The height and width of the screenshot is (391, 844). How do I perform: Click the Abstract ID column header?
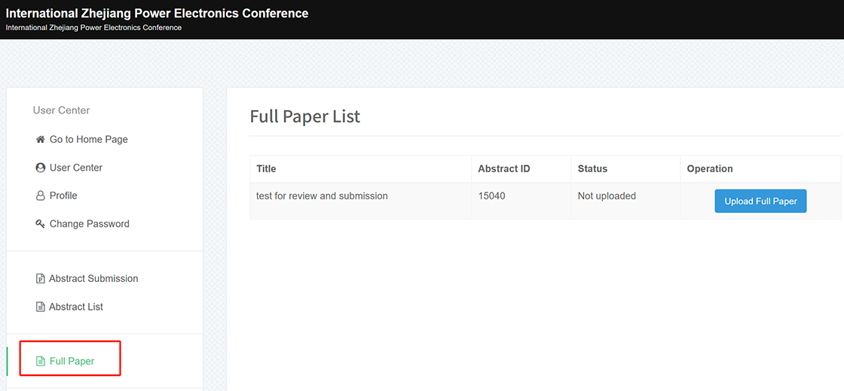click(x=504, y=168)
